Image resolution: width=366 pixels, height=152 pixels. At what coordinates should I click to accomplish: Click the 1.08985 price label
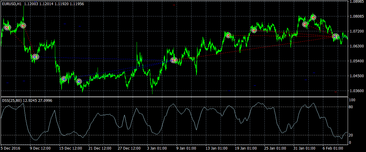pyautogui.click(x=357, y=2)
